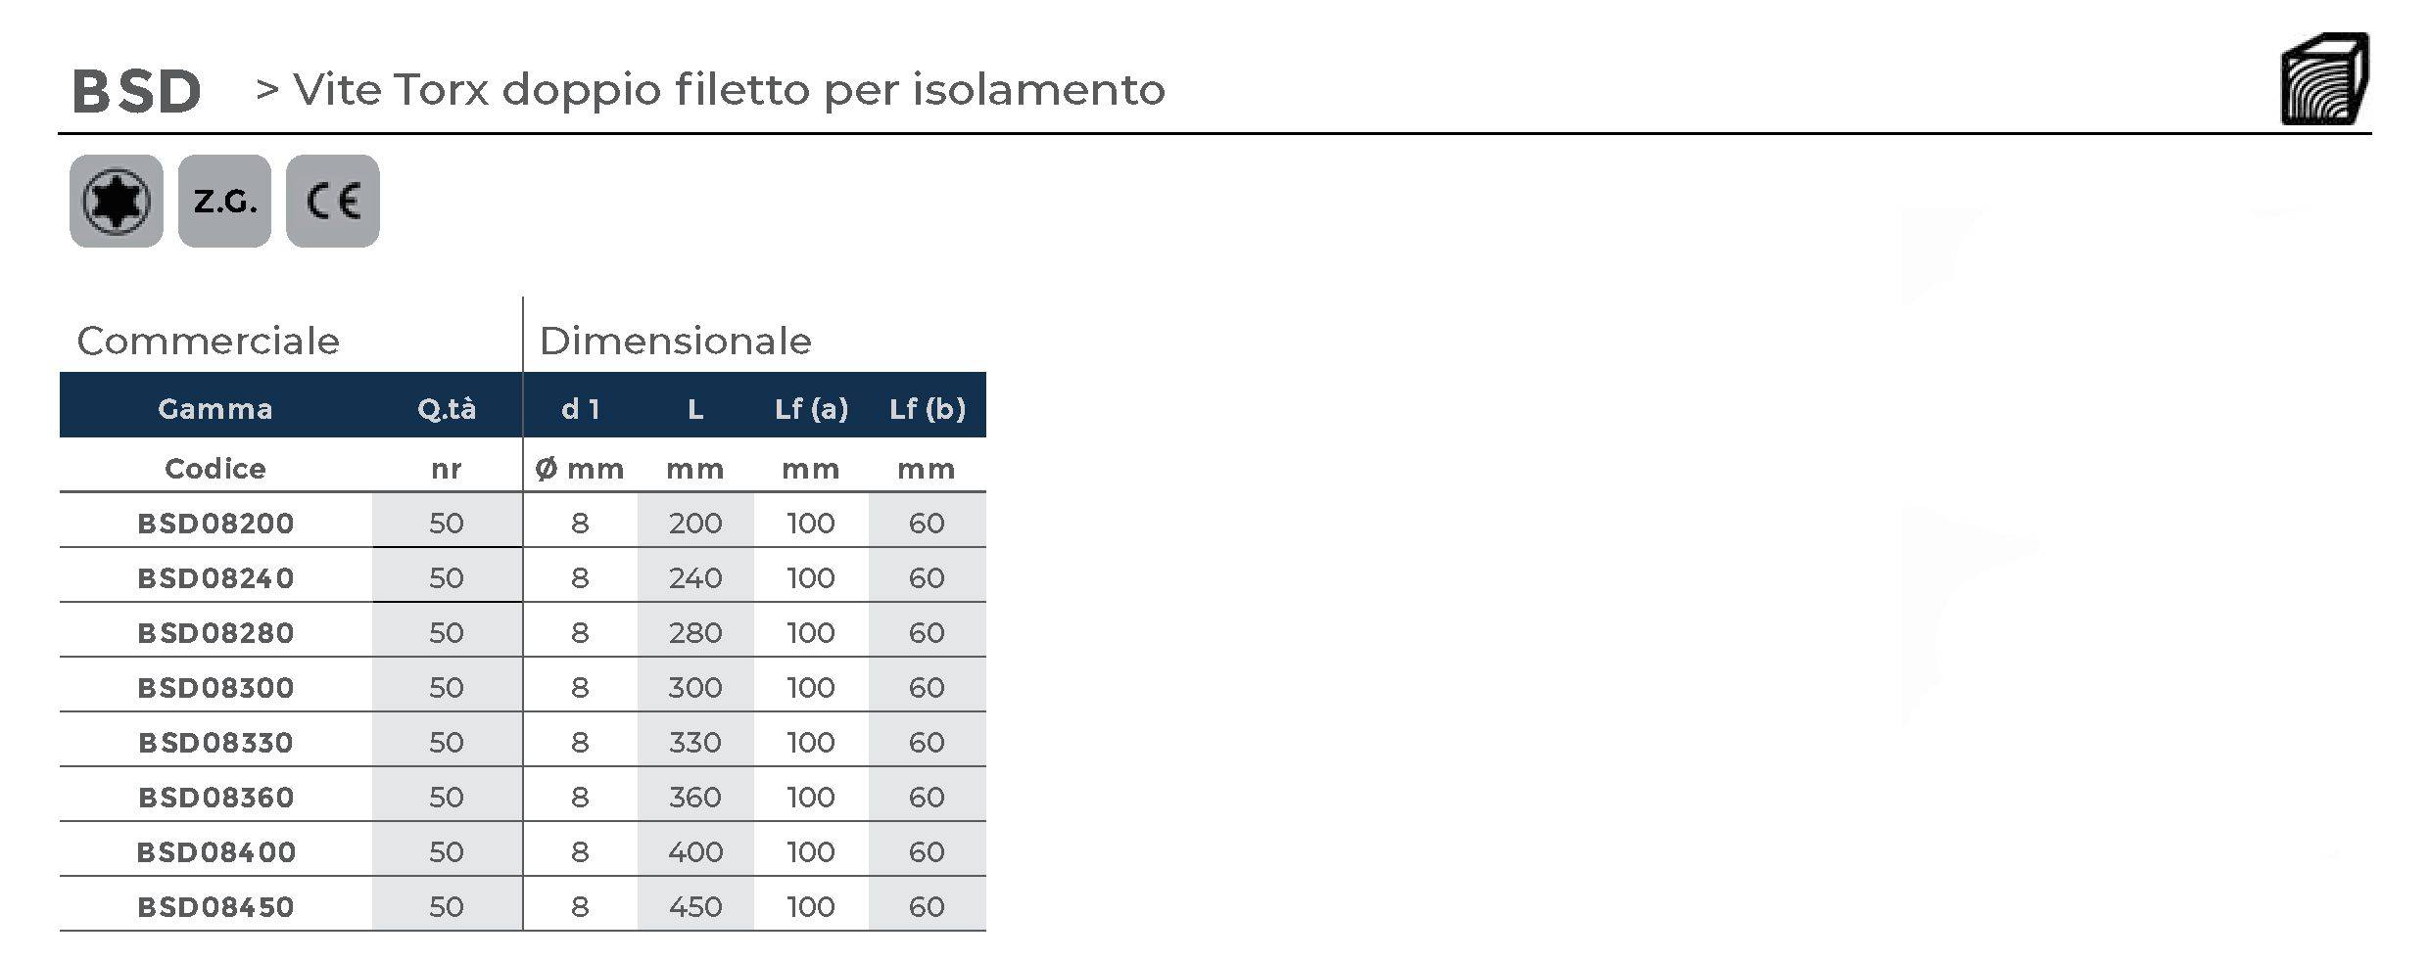
Task: Click the Gamma column header
Action: [215, 408]
